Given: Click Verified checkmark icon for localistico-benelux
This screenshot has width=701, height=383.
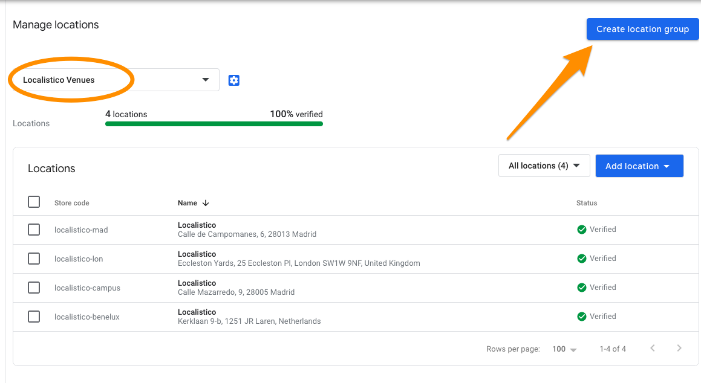Looking at the screenshot, I should pyautogui.click(x=582, y=317).
